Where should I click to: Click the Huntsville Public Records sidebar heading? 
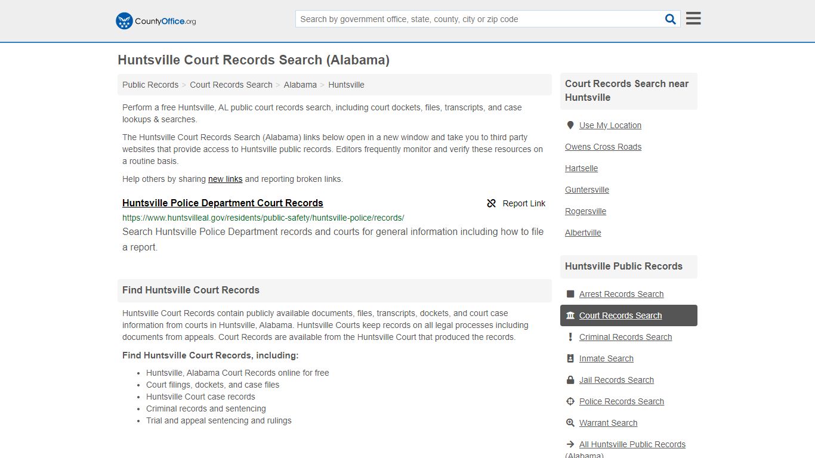coord(623,266)
